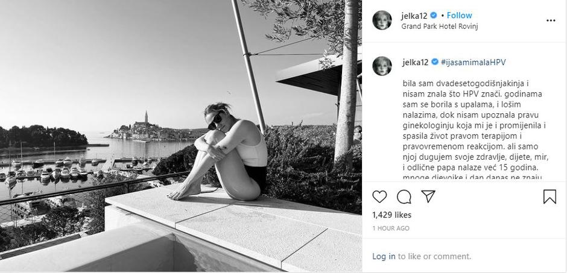Open the 1 HOUR AGO timestamp
This screenshot has width=567, height=273.
click(x=391, y=228)
